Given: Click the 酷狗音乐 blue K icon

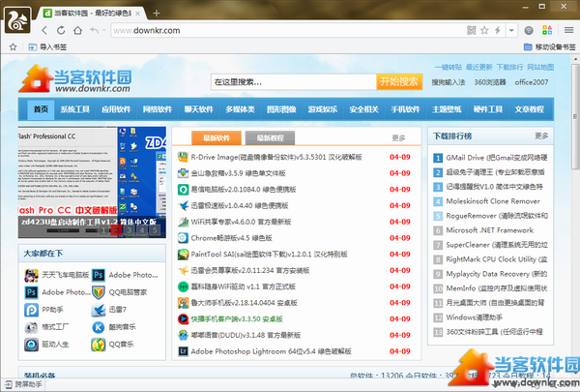Looking at the screenshot, I should 99,327.
